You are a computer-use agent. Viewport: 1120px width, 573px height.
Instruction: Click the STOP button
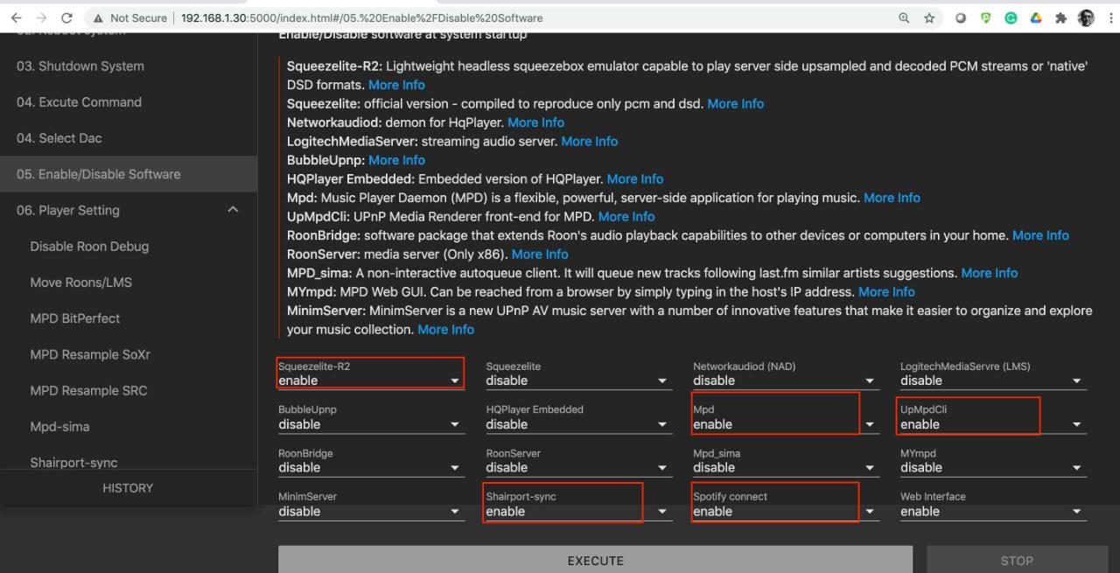(x=1017, y=560)
